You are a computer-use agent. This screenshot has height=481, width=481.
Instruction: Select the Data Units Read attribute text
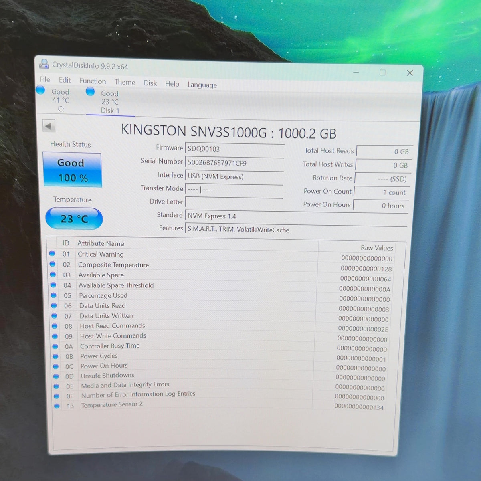(102, 305)
